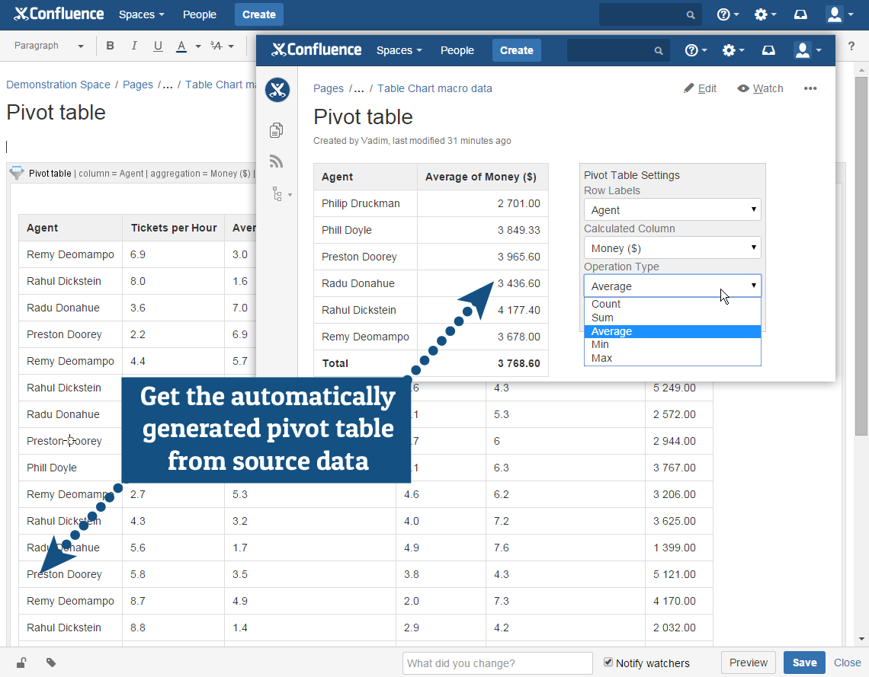Open the notifications tray icon in popup header

769,50
